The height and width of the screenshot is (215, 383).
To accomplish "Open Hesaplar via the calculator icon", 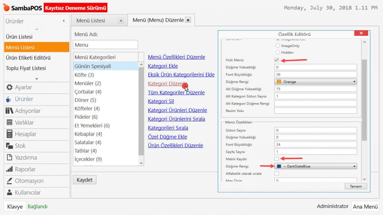I will [x=9, y=134].
